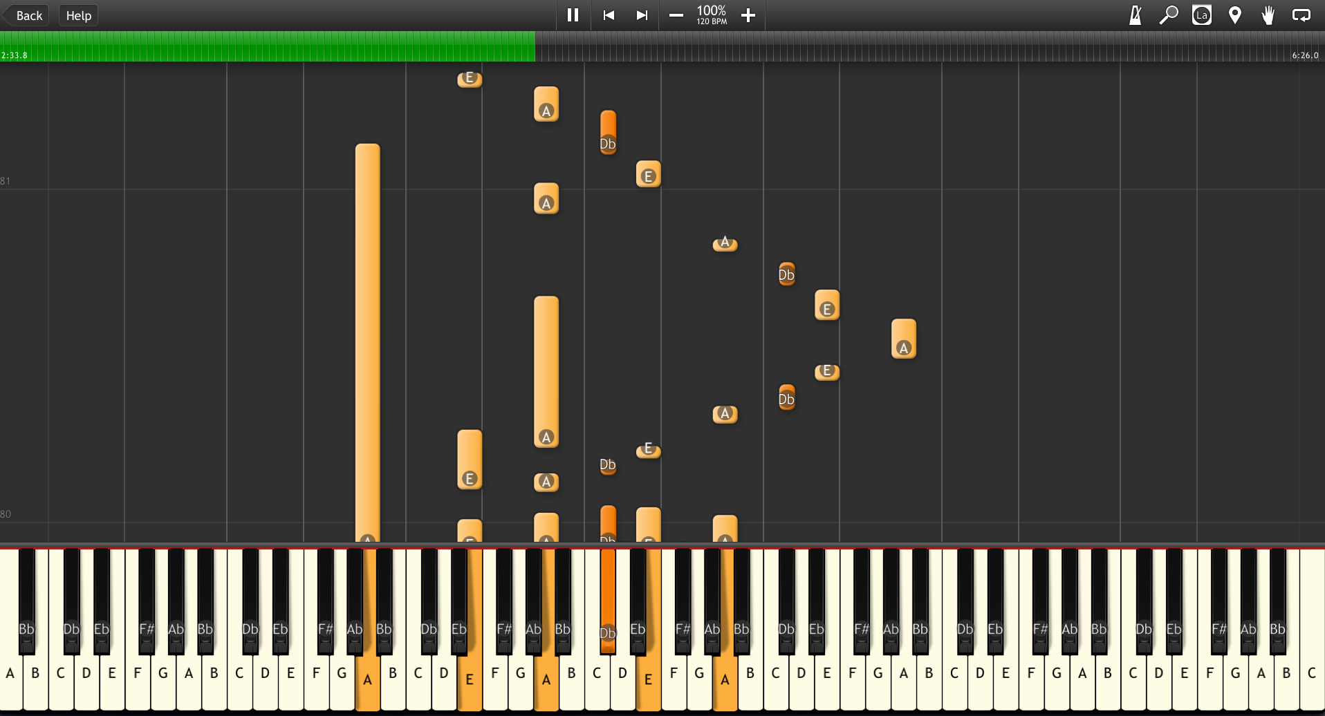Increase playback speed with the plus icon
This screenshot has height=716, width=1325.
tap(748, 15)
